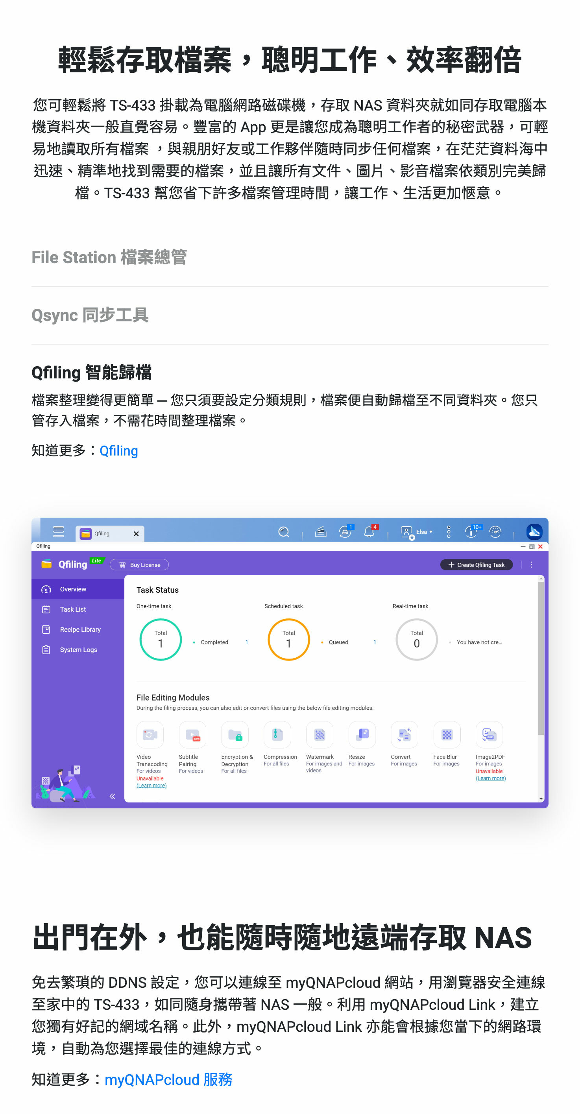Click the scrollbar down arrow
This screenshot has height=1114, width=580.
(541, 799)
